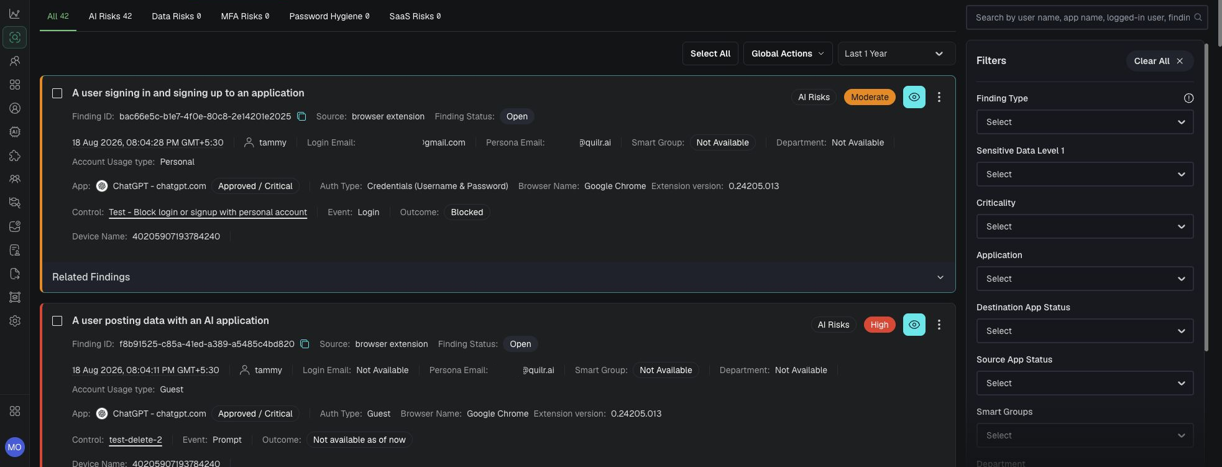Click the info icon next to Finding Type
This screenshot has width=1222, height=467.
tap(1188, 98)
